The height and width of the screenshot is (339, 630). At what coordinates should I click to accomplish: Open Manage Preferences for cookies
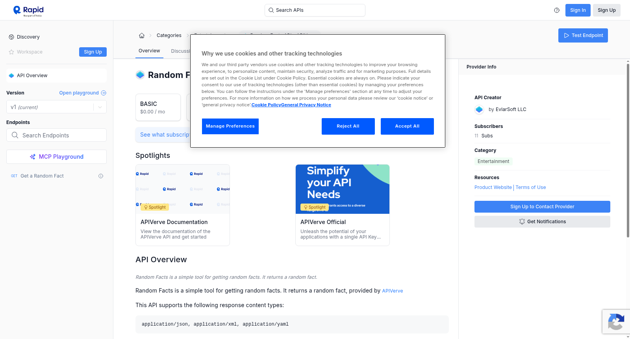point(230,126)
